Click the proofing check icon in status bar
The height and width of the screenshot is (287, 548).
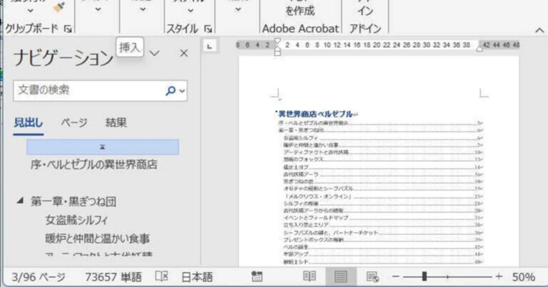(161, 277)
